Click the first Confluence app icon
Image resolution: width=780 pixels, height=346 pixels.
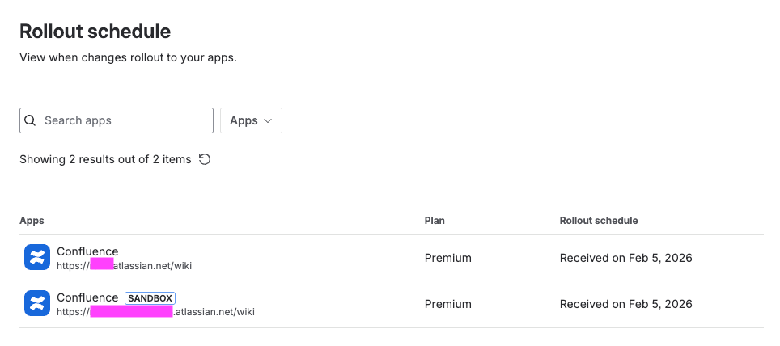(37, 257)
